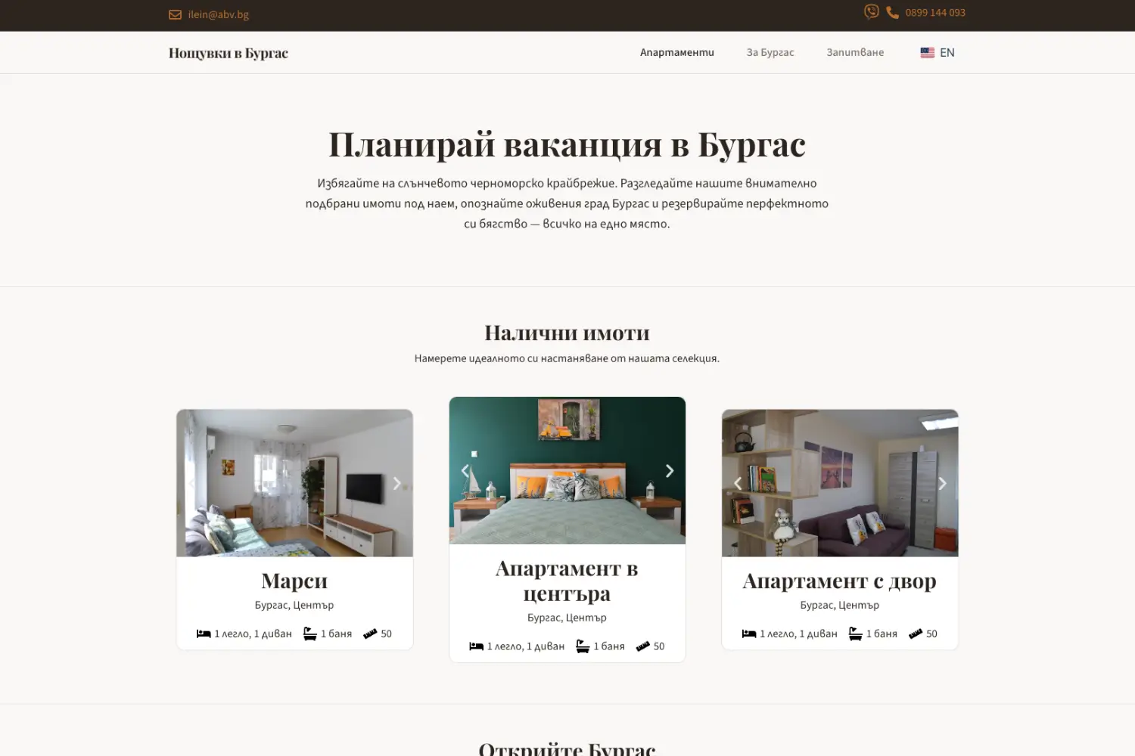Click the envelope email icon
1135x756 pixels.
pyautogui.click(x=175, y=14)
